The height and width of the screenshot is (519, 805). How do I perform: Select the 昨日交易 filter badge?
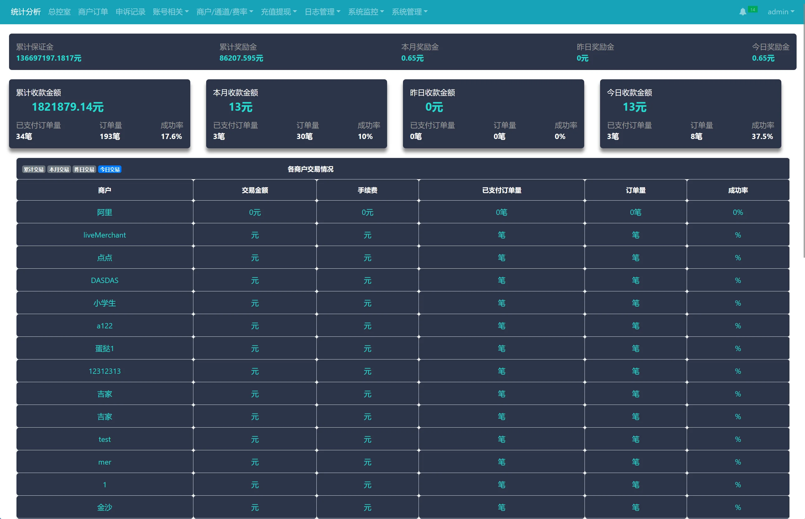point(84,169)
